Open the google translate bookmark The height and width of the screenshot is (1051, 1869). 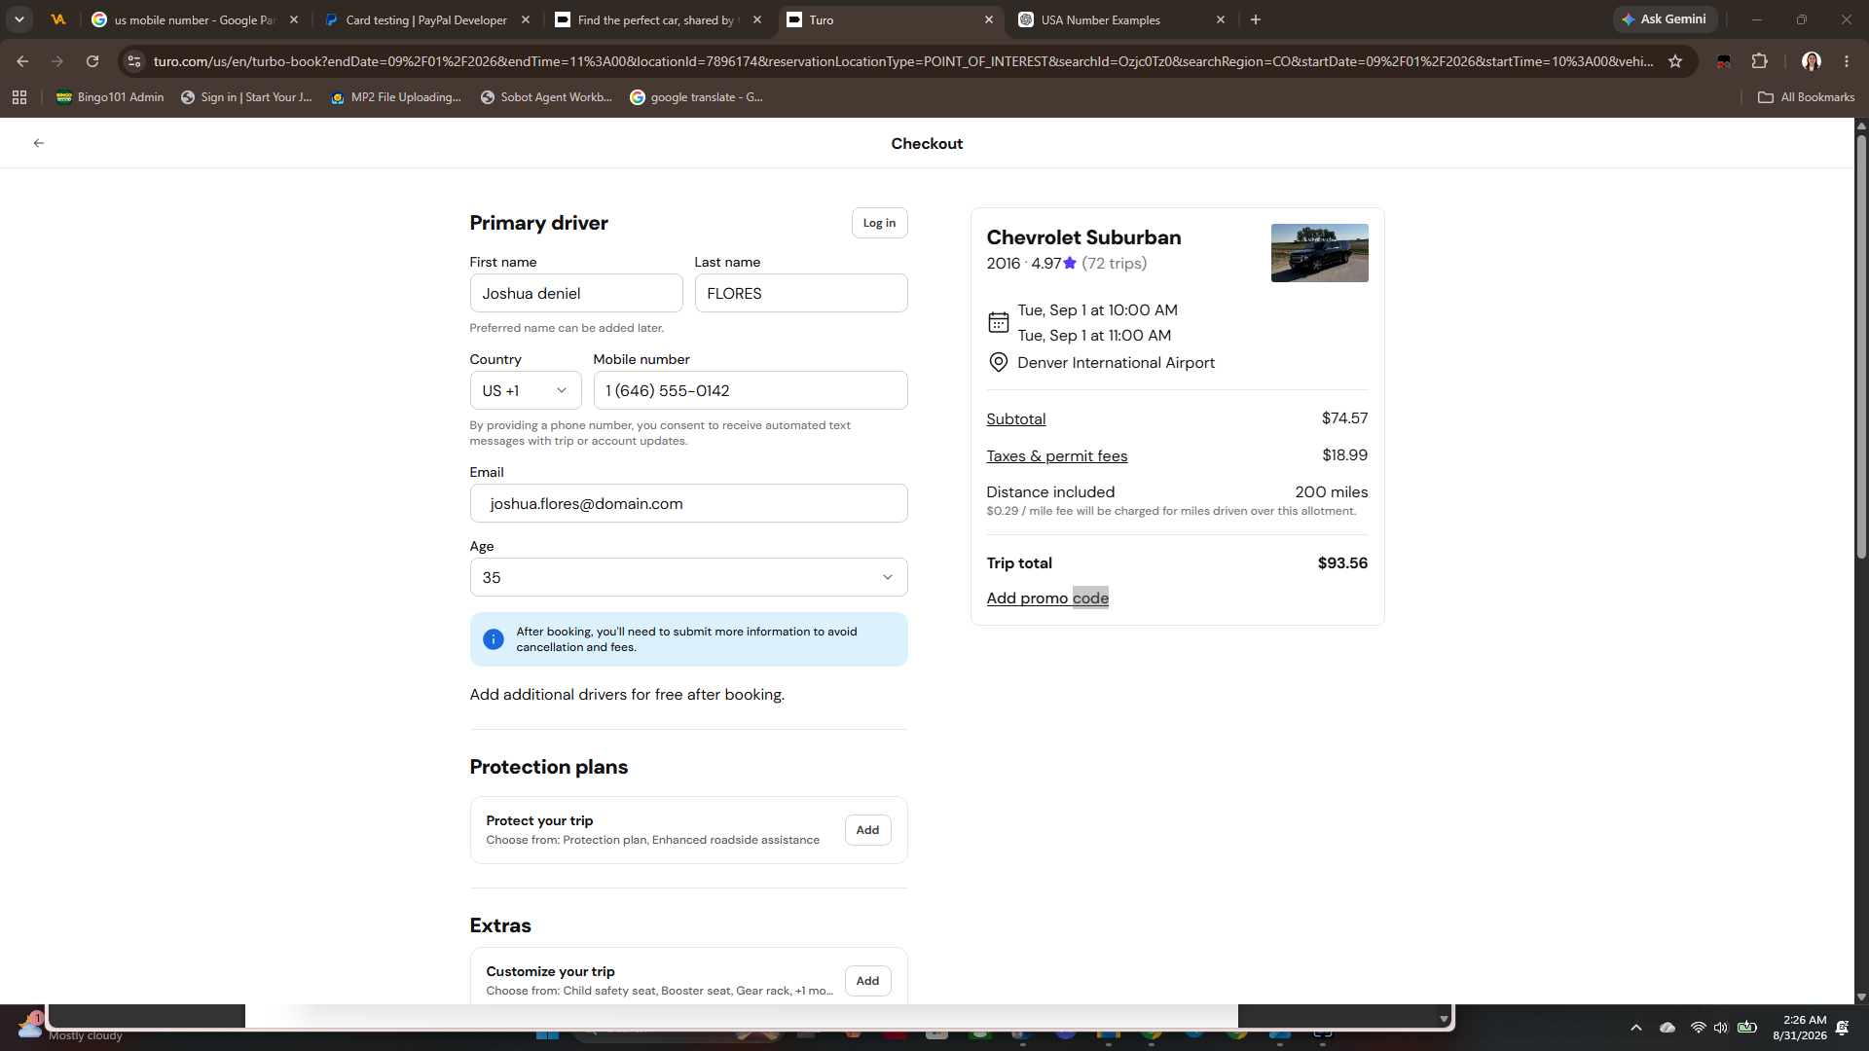(x=697, y=97)
